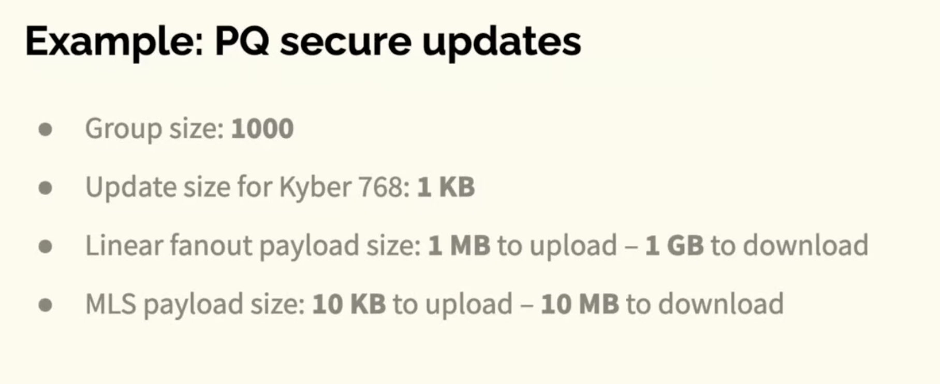This screenshot has width=940, height=384.
Task: Click the "Group size:" label text
Action: [154, 129]
